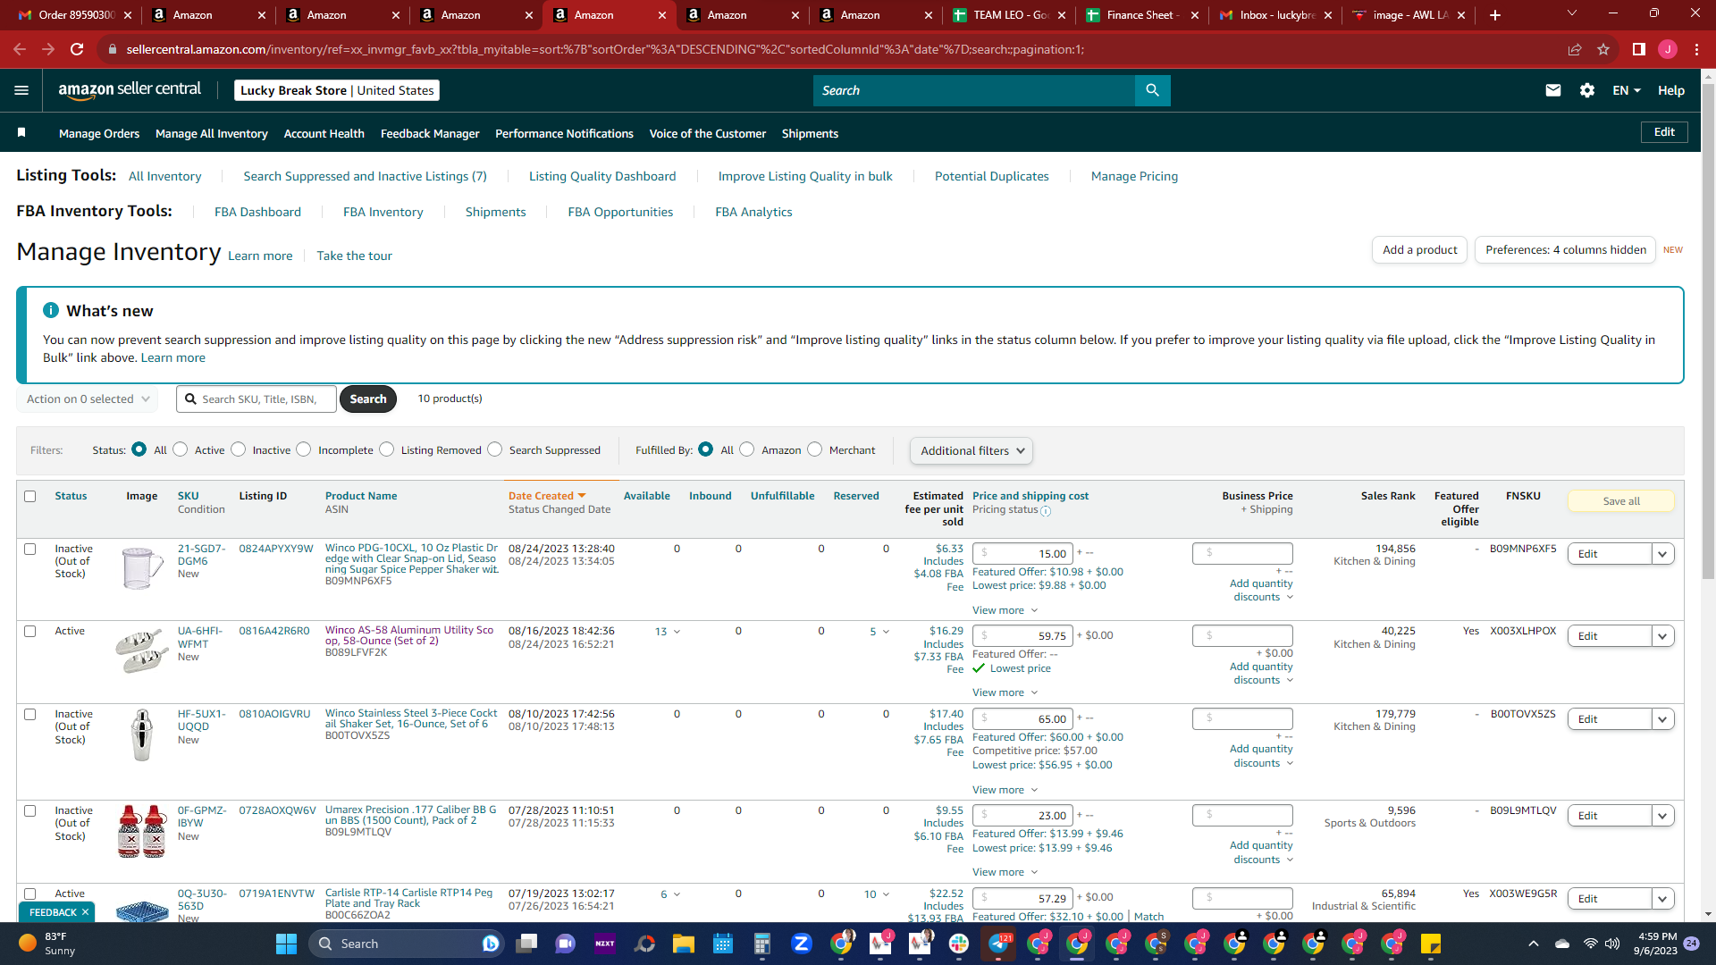Open Manage Orders in the navigation bar

coord(99,133)
